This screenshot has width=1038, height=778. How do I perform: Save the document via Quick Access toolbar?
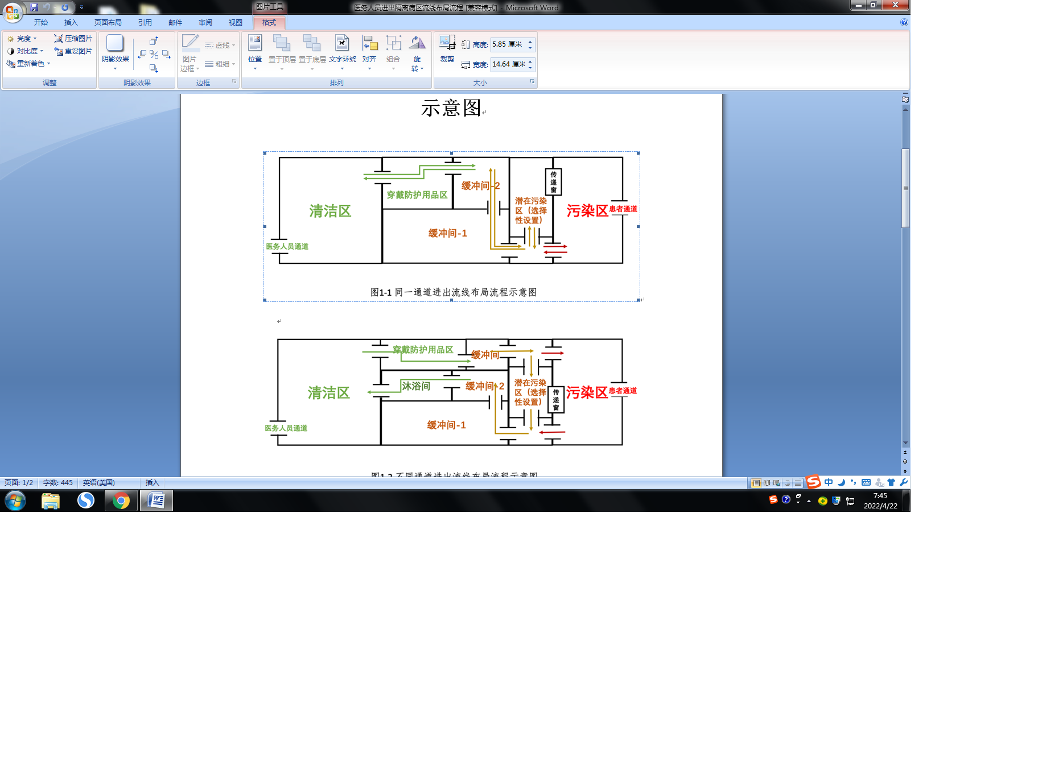click(34, 7)
